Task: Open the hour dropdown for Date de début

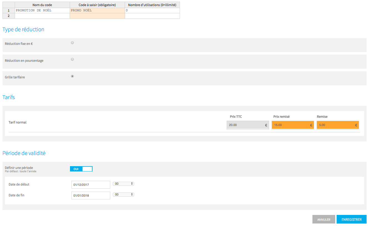Action: click(x=123, y=184)
